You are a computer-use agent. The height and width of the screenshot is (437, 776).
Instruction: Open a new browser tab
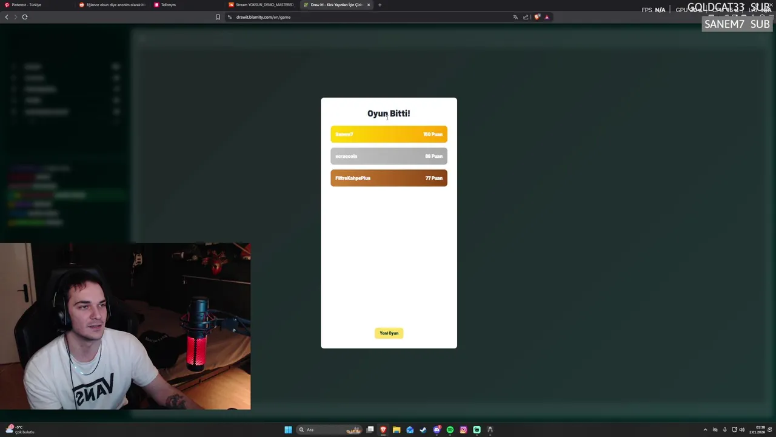380,5
